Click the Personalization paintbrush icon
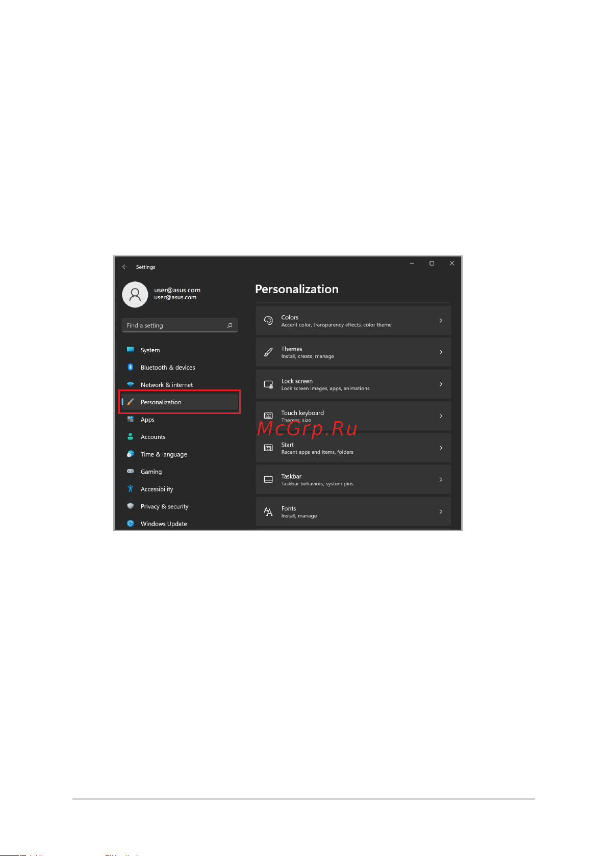608x856 pixels. [x=131, y=402]
